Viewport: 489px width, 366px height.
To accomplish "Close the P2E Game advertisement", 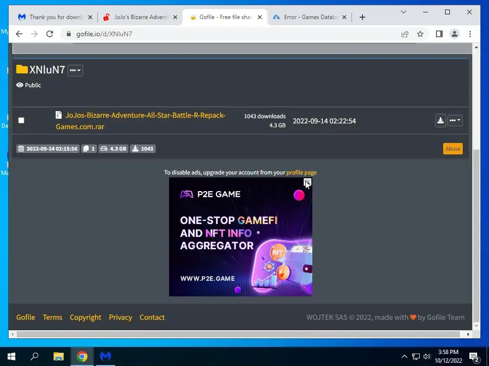I will [x=308, y=182].
